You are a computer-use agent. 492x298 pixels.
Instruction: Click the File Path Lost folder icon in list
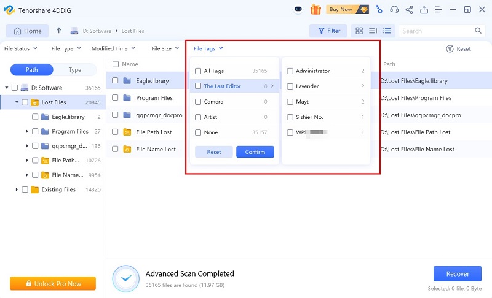[x=127, y=132]
